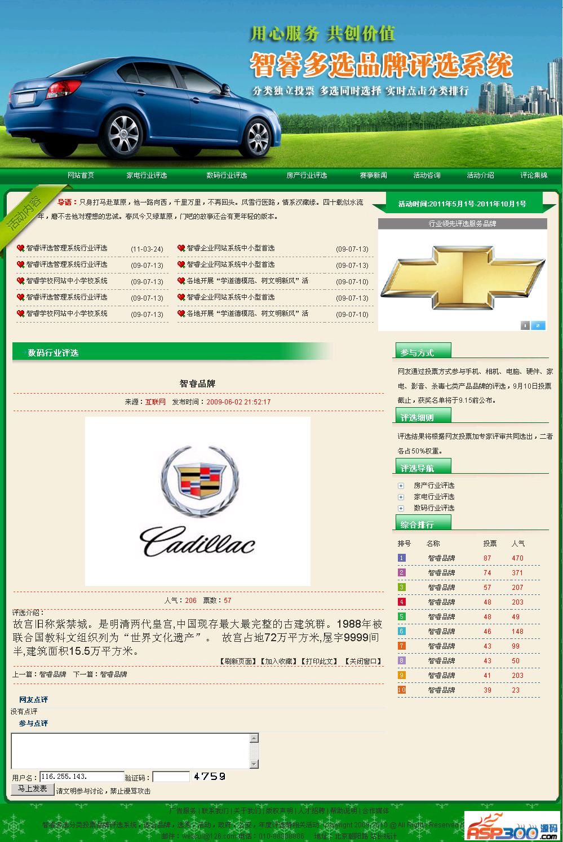Focus the comment text area
The width and height of the screenshot is (563, 842).
tap(130, 751)
